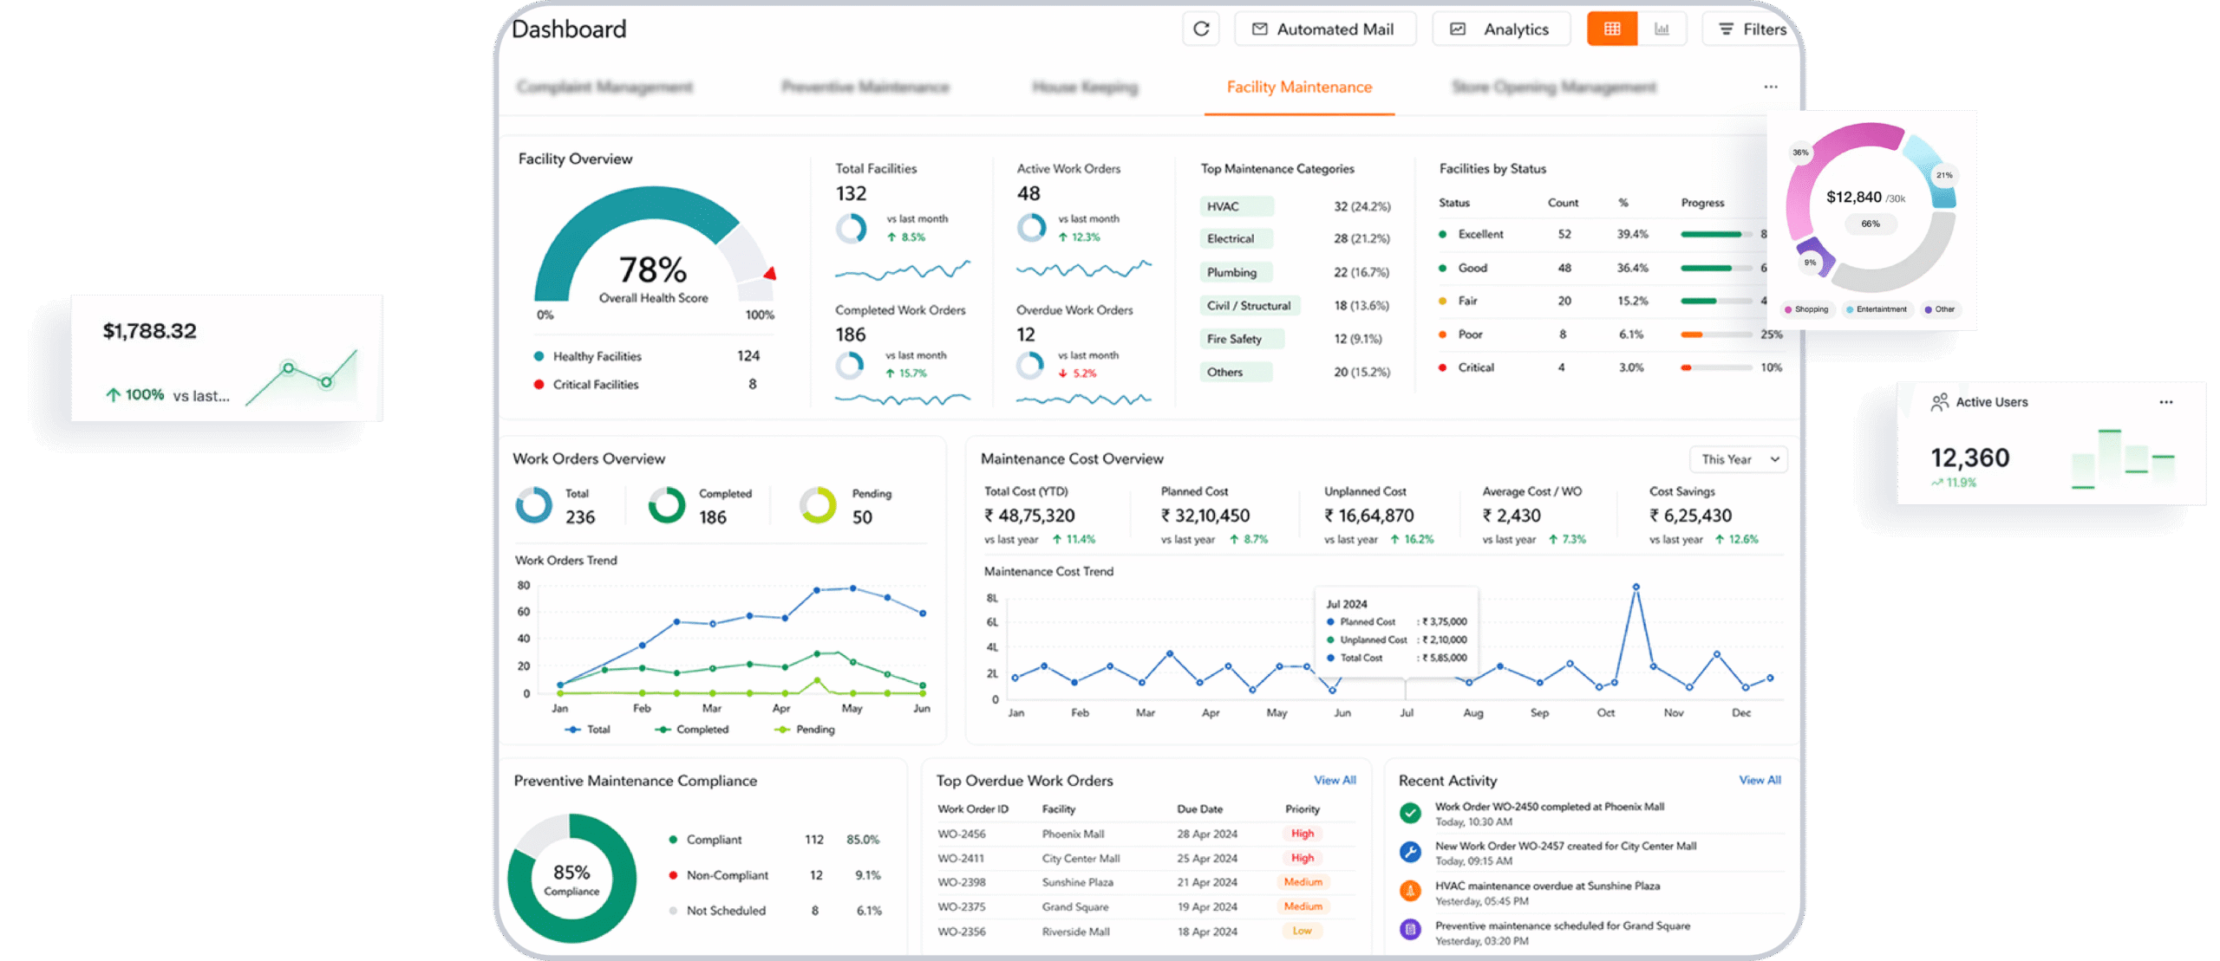Click View All in Top Overdue Work Orders

(1335, 780)
